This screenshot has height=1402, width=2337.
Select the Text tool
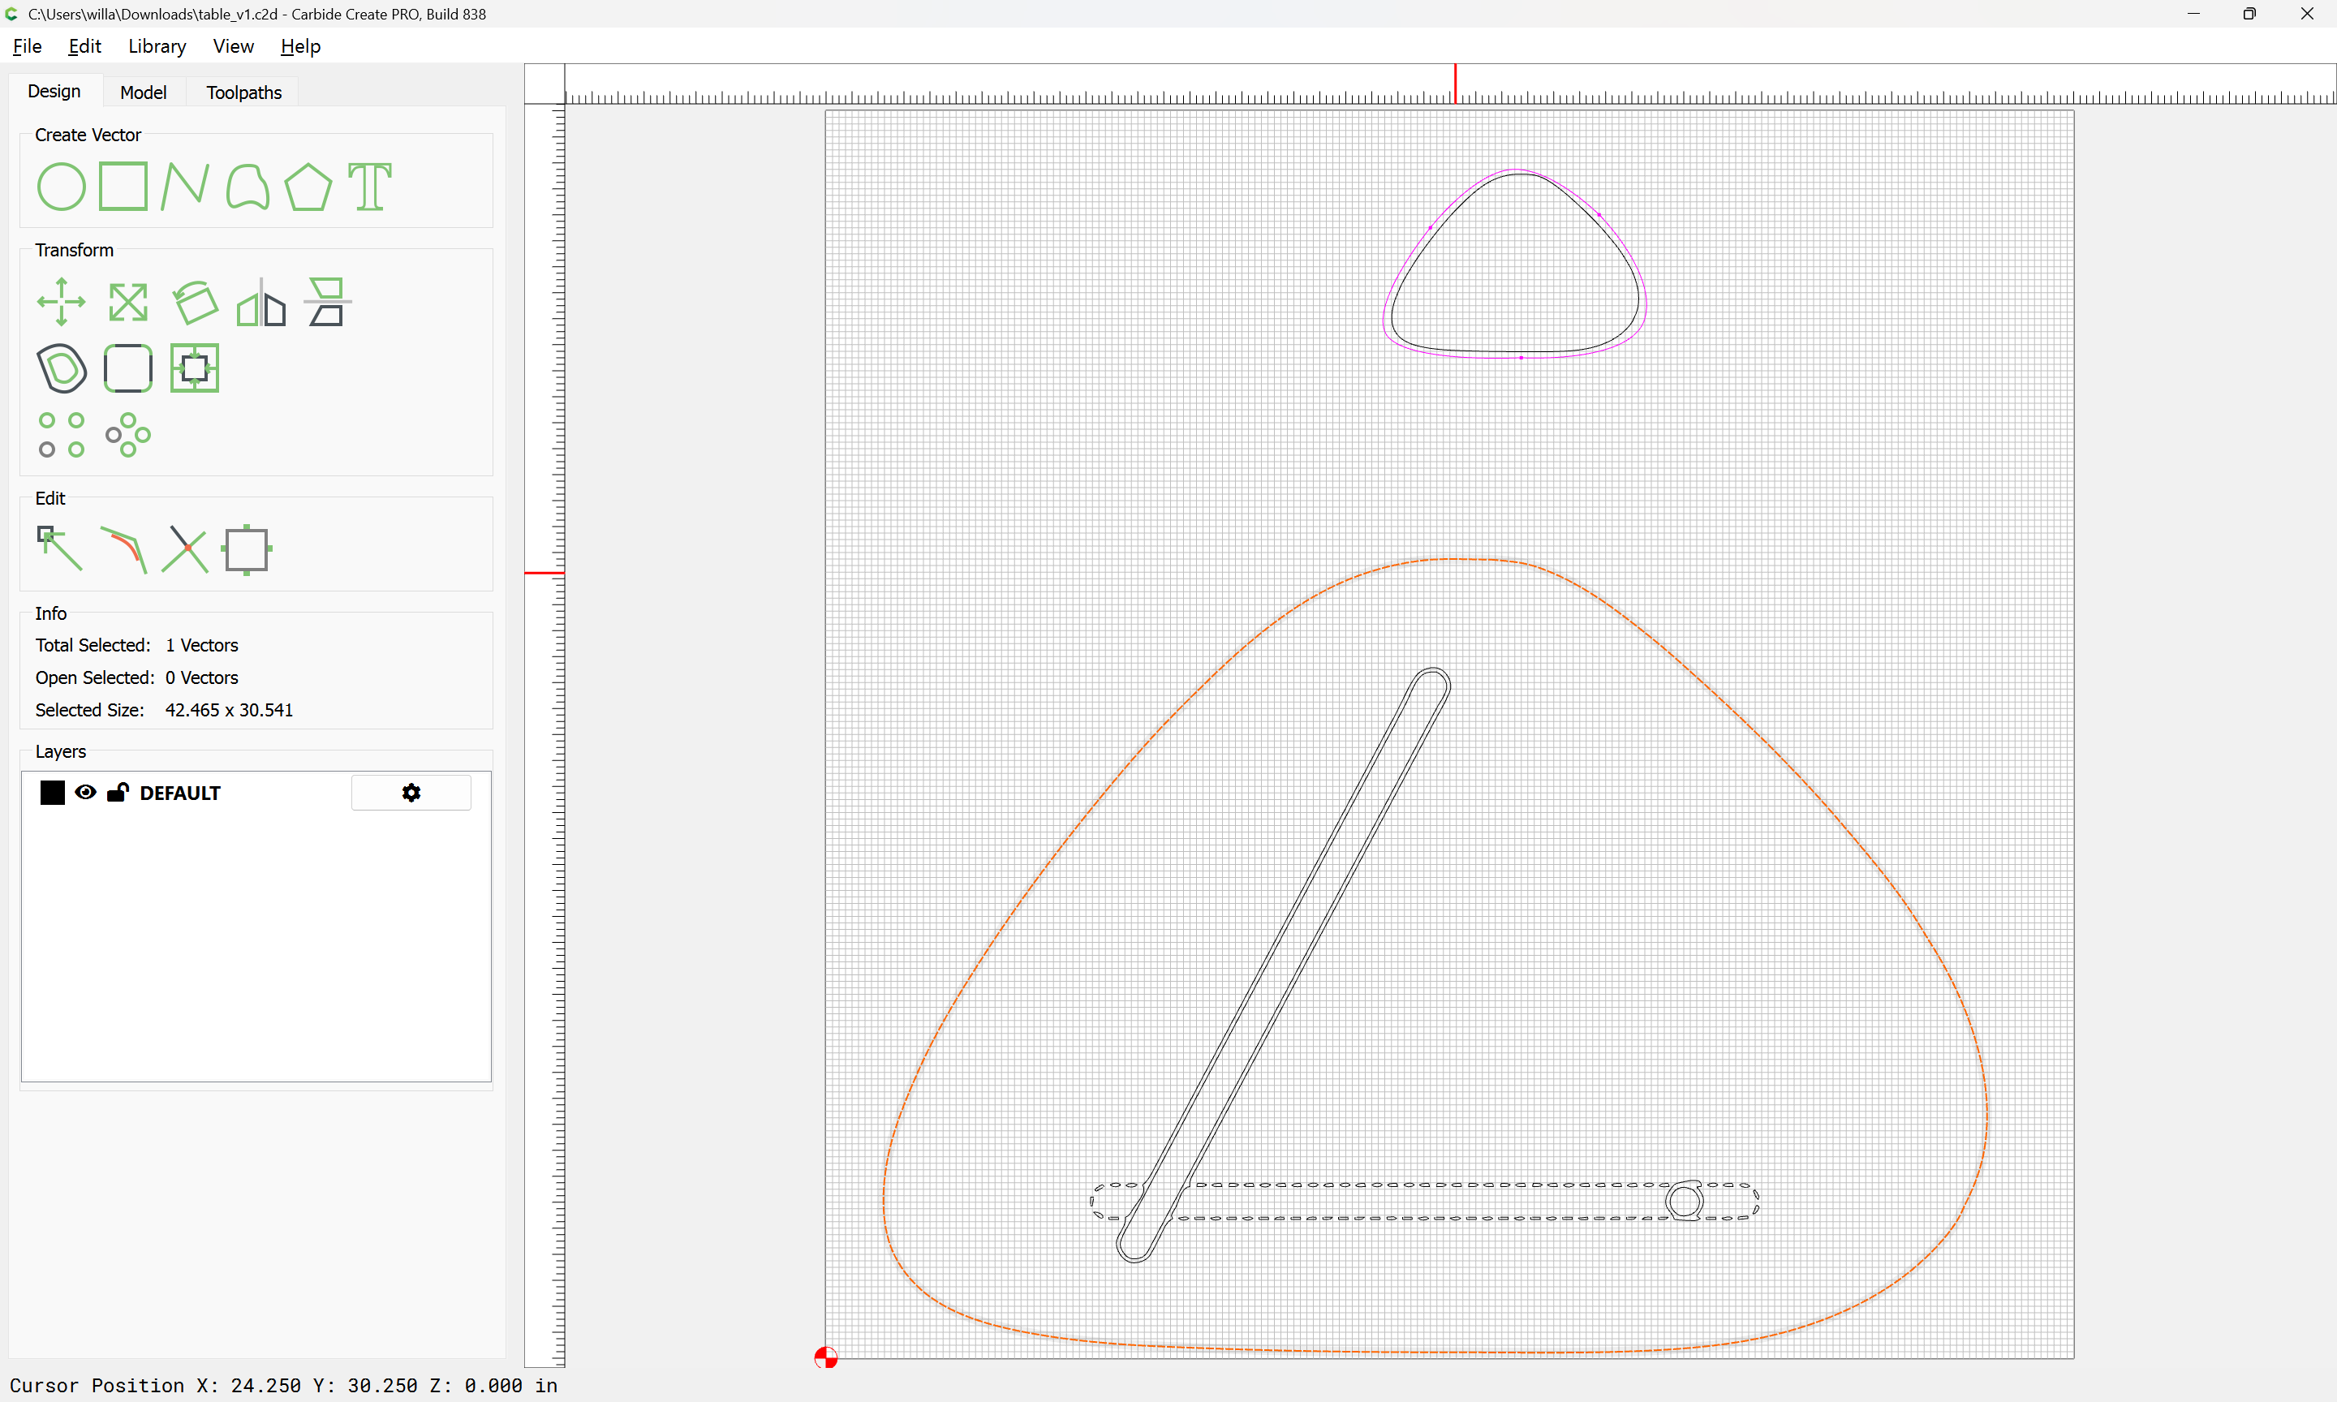[369, 186]
